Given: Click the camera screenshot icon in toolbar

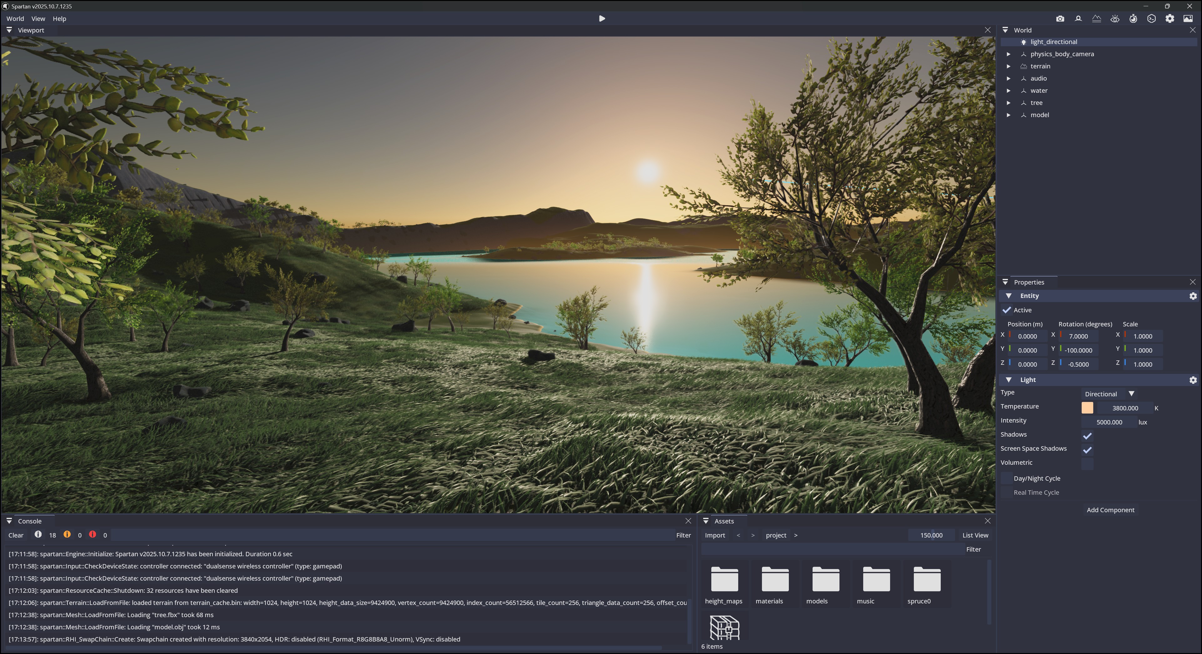Looking at the screenshot, I should pos(1060,19).
